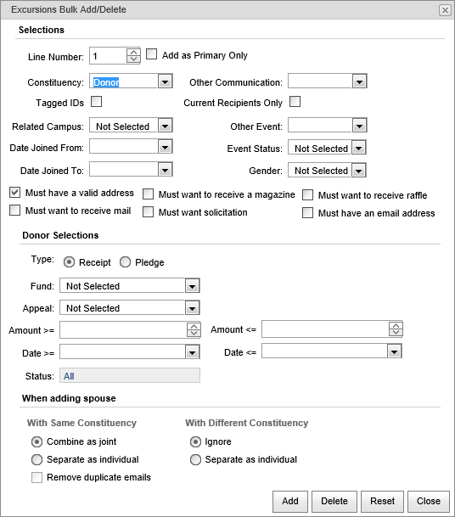This screenshot has height=517, width=455.
Task: Open the Date <= picker dropdown
Action: (x=394, y=351)
